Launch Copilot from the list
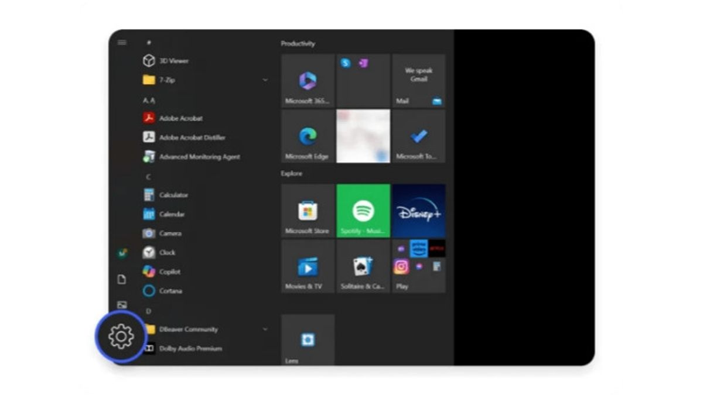Image resolution: width=703 pixels, height=395 pixels. (162, 272)
